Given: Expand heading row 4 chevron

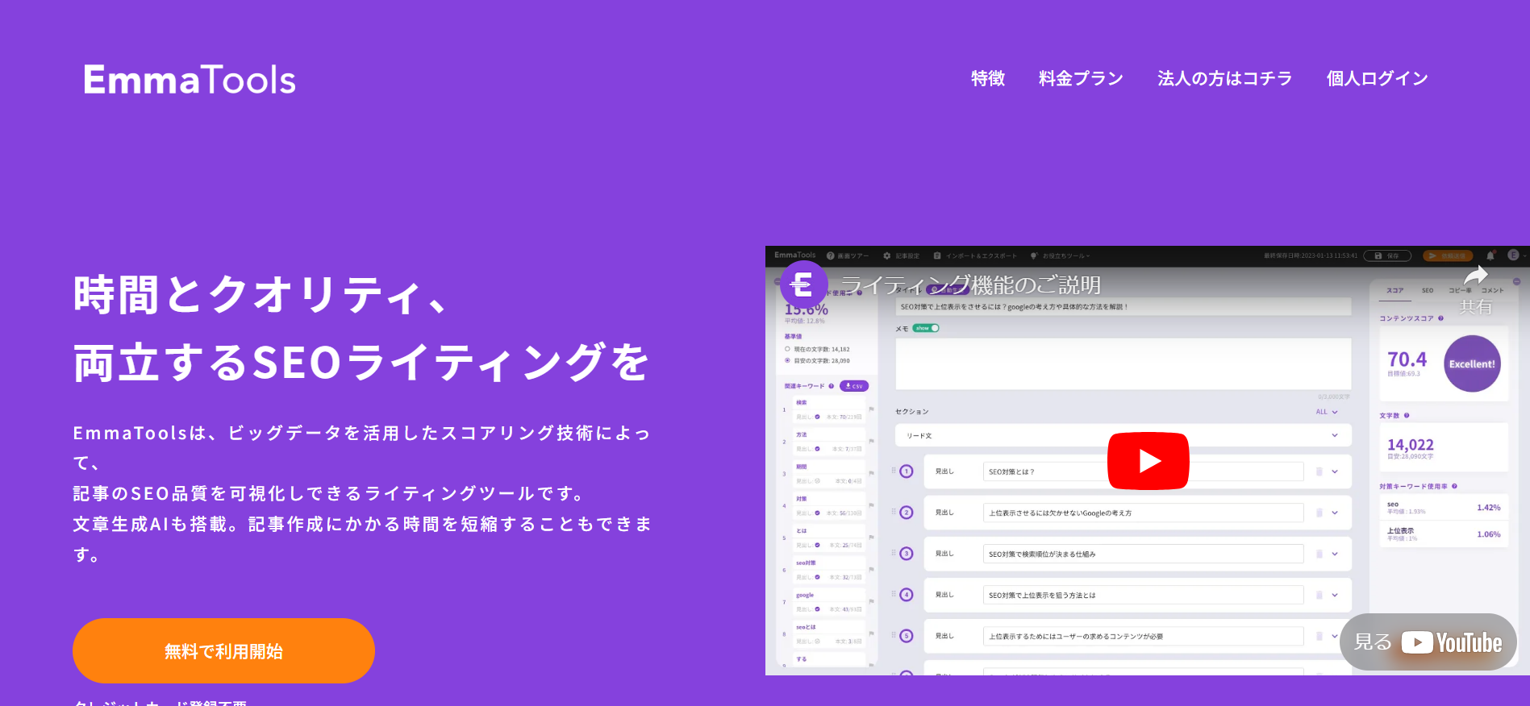Looking at the screenshot, I should [1335, 595].
